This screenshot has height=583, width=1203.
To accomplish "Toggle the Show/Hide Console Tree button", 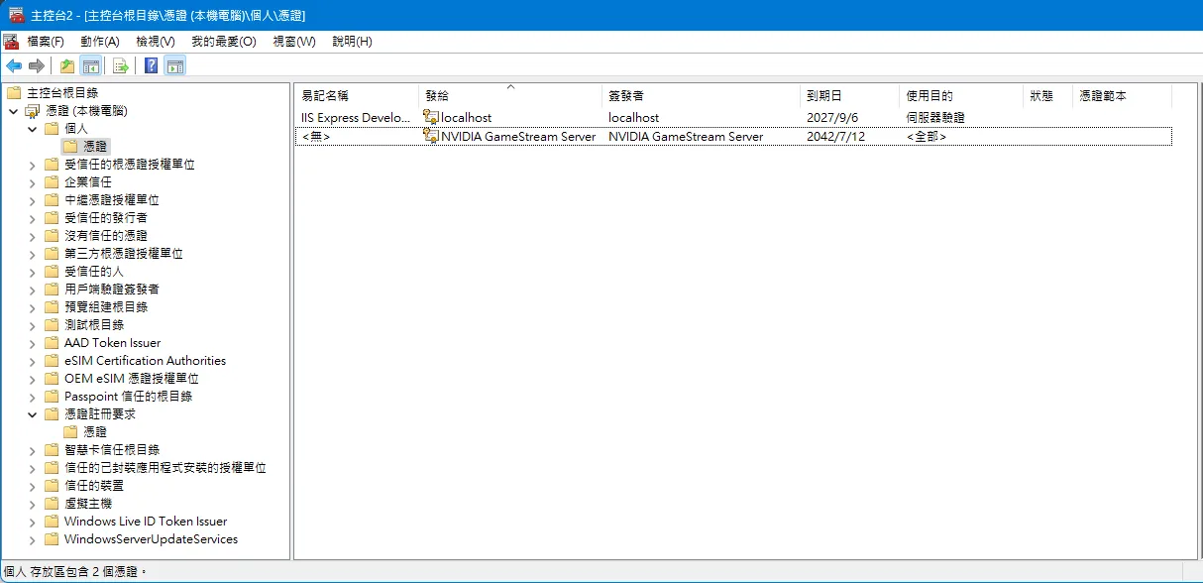I will [90, 66].
